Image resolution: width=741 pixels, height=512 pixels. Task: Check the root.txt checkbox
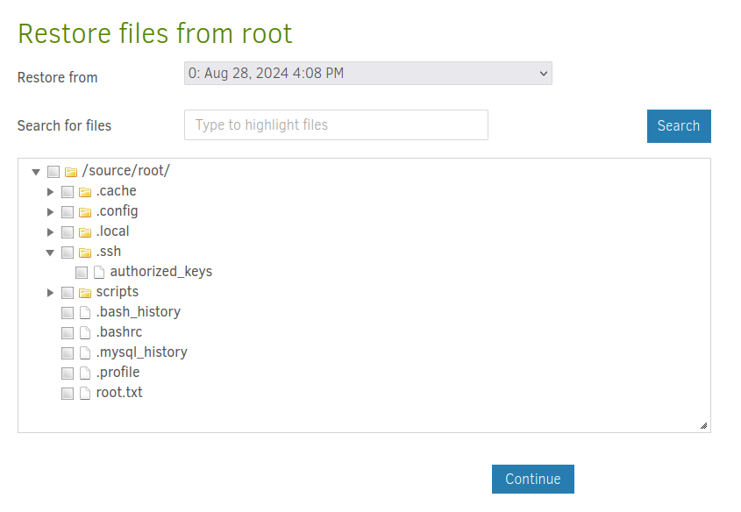[68, 394]
